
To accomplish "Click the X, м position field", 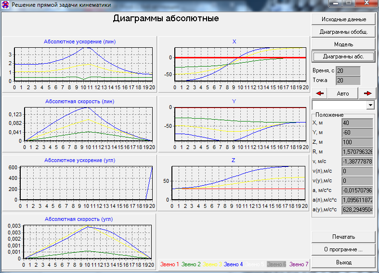I will [357, 123].
